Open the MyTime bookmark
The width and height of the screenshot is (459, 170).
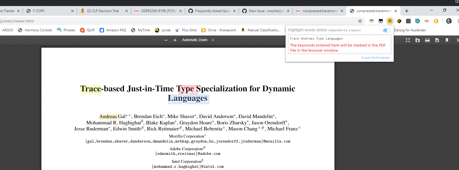[x=140, y=30]
